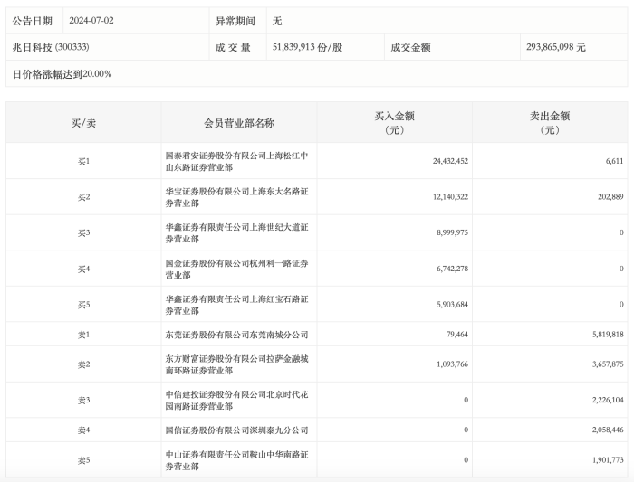Select sell amount 202,889

click(610, 197)
